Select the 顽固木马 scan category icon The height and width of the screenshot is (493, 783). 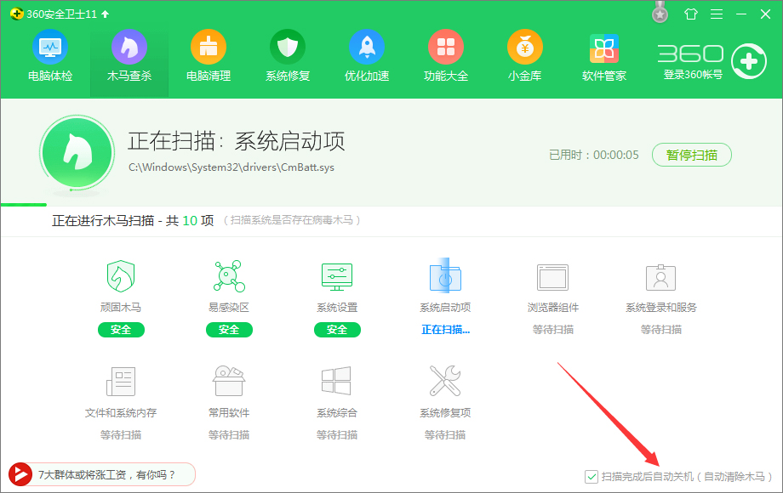pos(120,277)
